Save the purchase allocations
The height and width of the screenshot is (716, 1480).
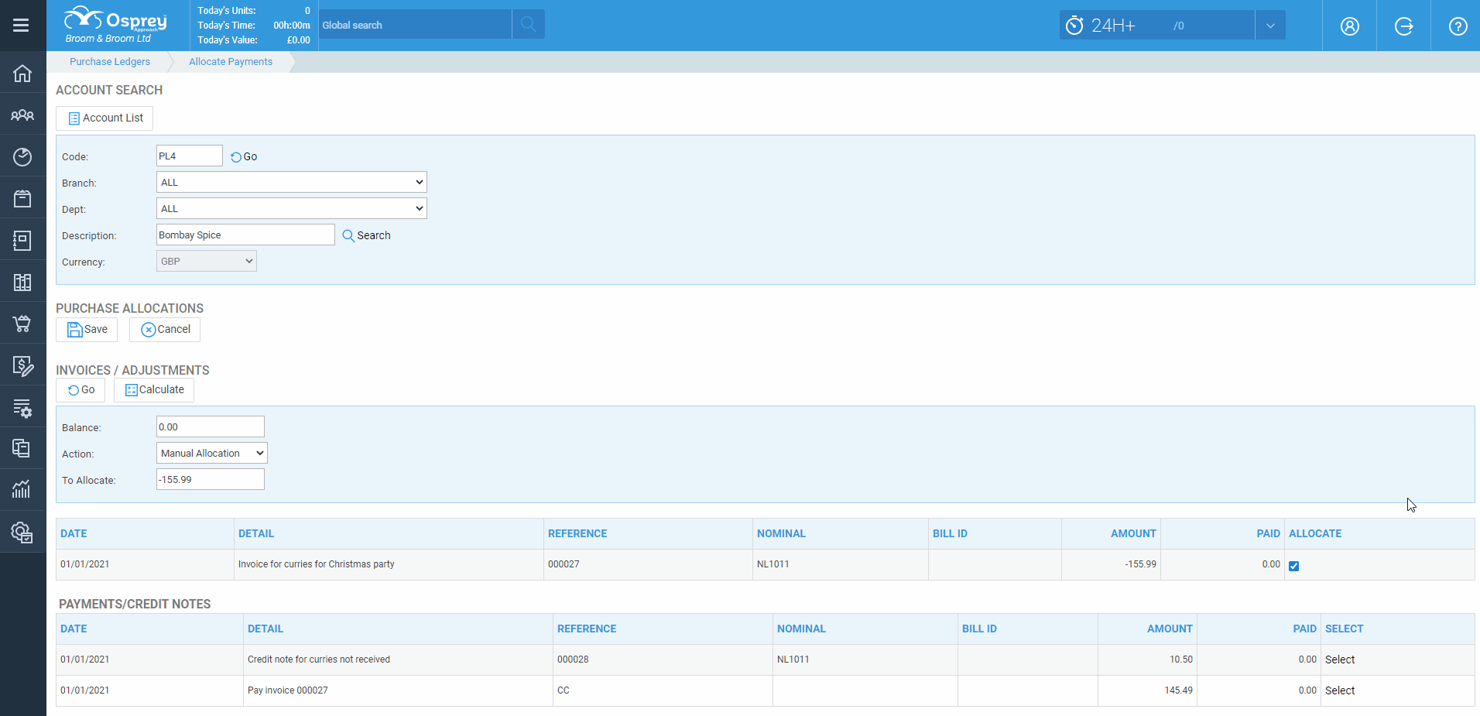[x=87, y=330]
